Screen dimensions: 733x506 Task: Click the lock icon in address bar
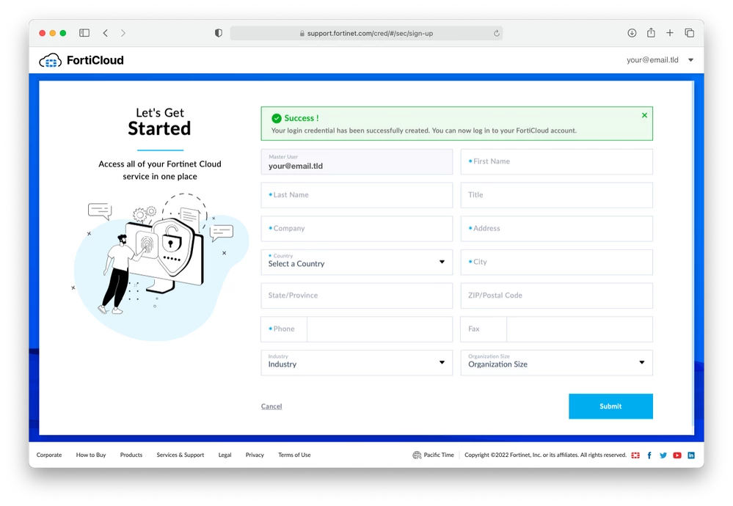point(302,33)
